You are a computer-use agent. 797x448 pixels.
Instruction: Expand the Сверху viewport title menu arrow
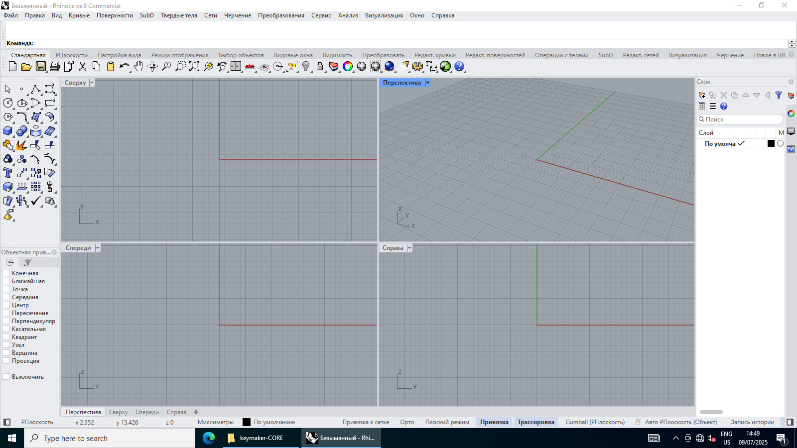(92, 83)
